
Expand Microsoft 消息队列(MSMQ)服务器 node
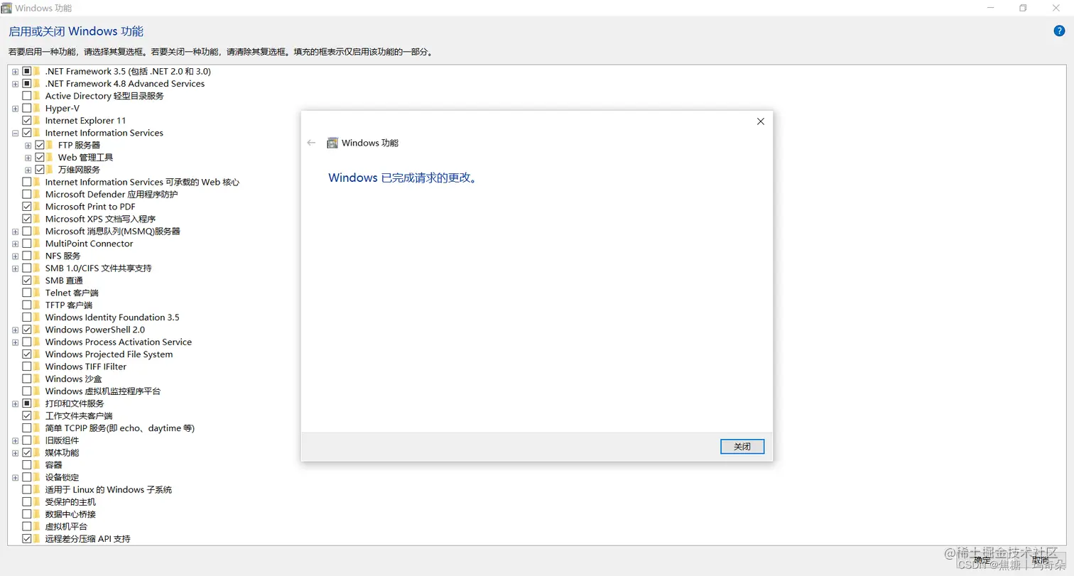[x=15, y=232]
